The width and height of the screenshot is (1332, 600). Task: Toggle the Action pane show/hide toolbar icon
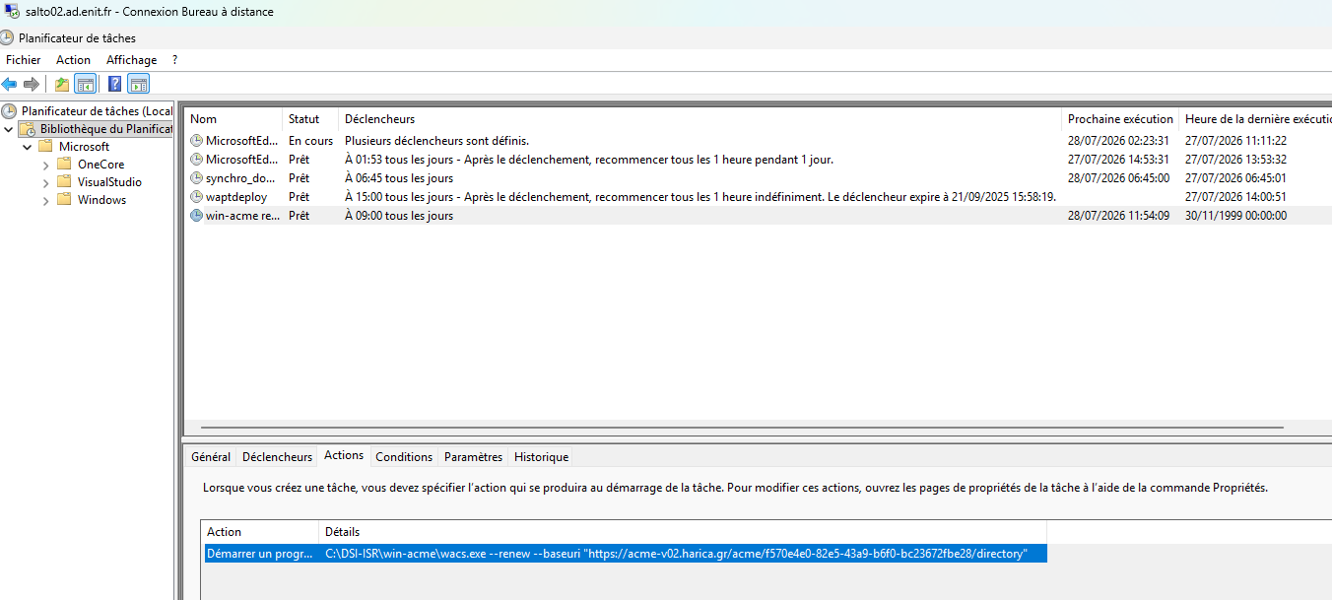point(139,84)
